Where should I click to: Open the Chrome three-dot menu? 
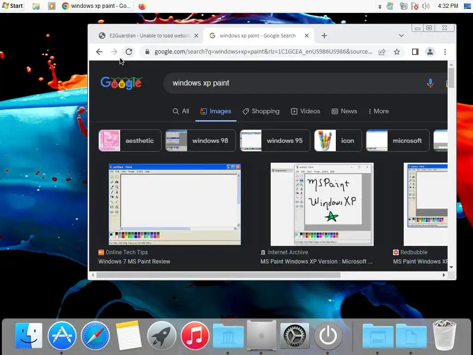point(445,52)
